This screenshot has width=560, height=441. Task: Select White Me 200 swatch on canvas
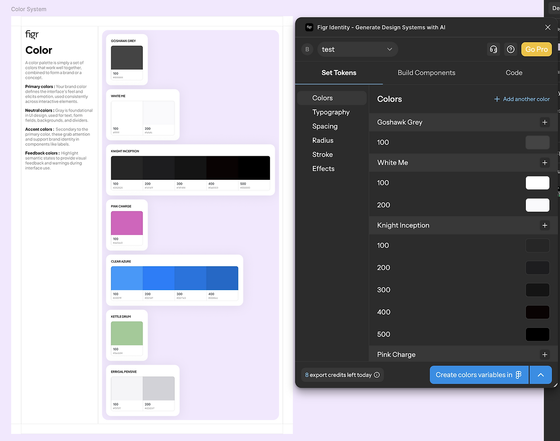[x=159, y=113]
